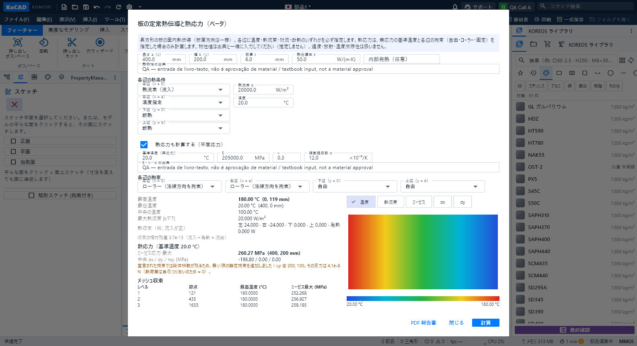Uncheck 熱応力も計算する checkbox
The height and width of the screenshot is (346, 637).
pos(144,145)
